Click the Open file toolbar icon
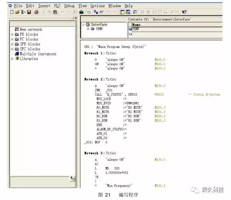Image resolution: width=231 pixels, height=200 pixels. [17, 12]
